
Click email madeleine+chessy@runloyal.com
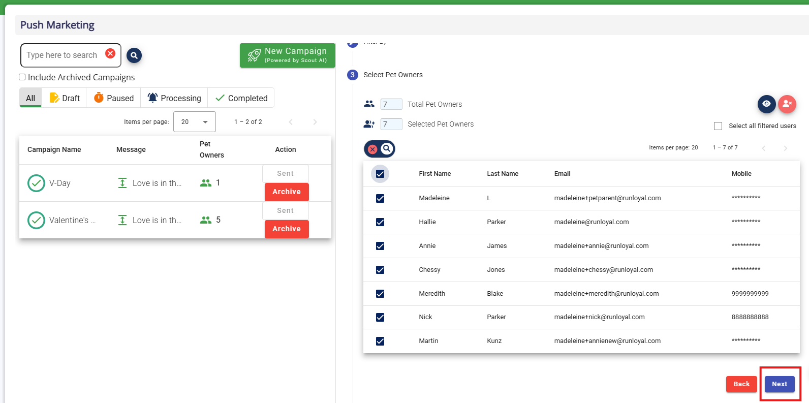[x=604, y=270]
